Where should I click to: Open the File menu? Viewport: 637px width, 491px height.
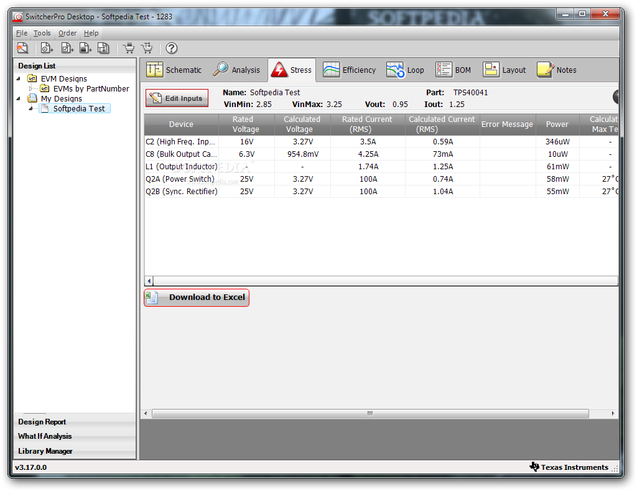click(22, 33)
